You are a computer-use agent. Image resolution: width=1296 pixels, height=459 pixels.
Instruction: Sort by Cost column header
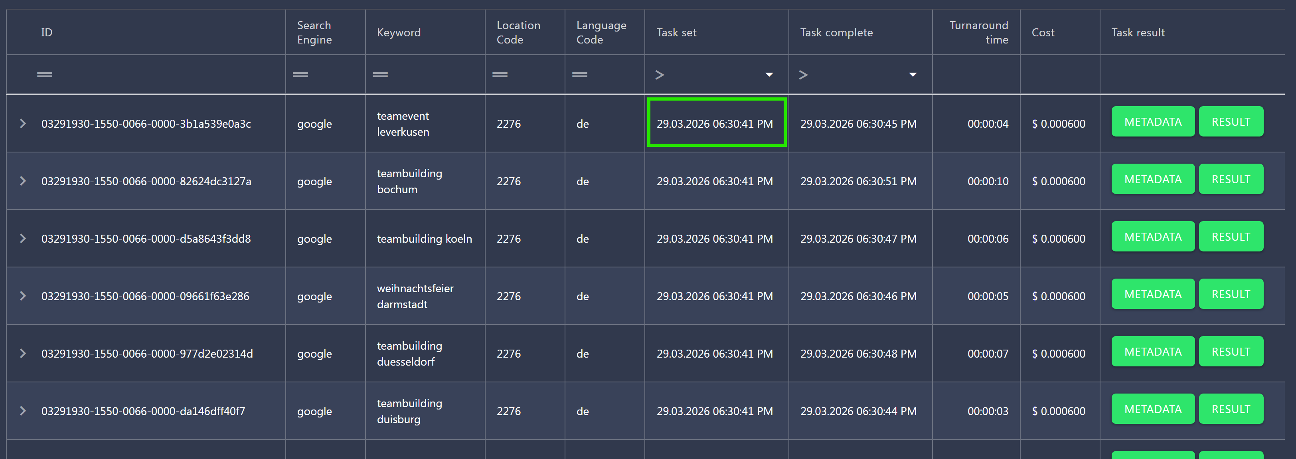1043,32
